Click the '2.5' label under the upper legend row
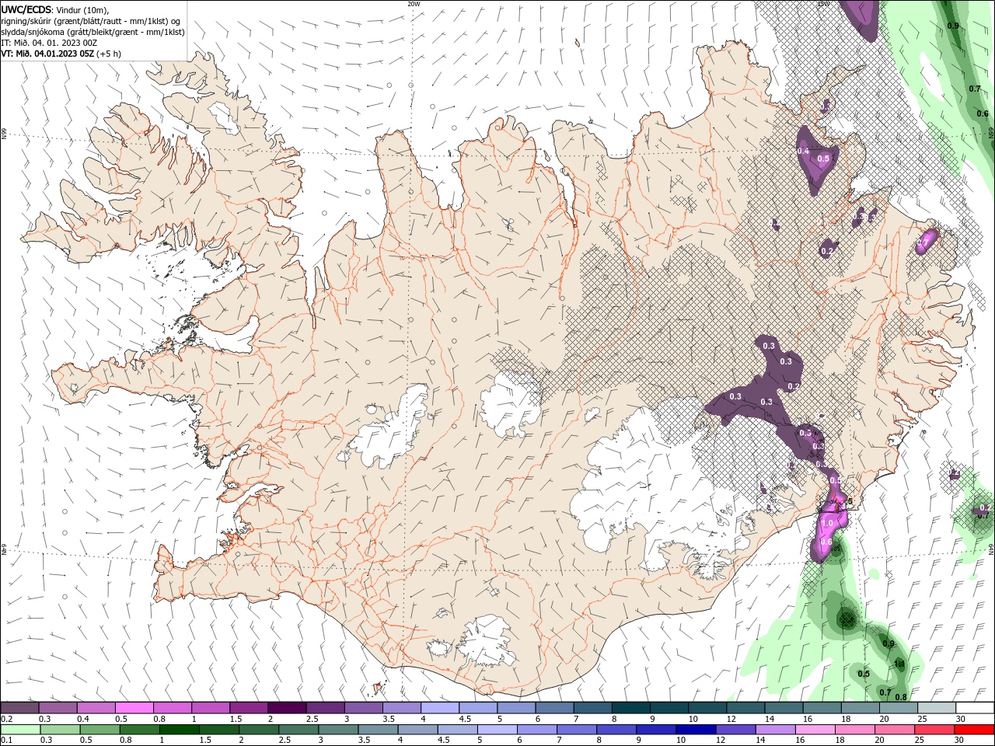 [x=312, y=720]
